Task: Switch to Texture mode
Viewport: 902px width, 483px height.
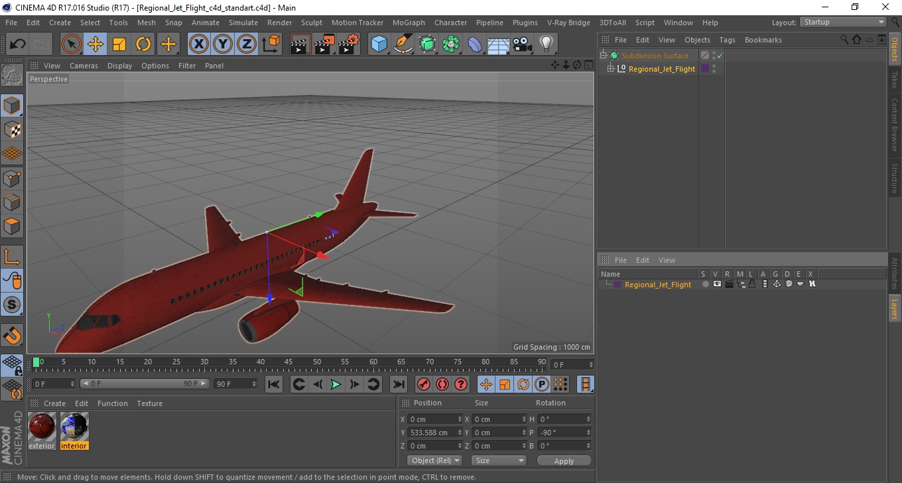Action: [12, 129]
